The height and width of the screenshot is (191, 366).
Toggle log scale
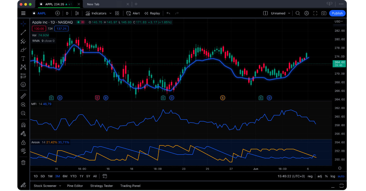(x=332, y=176)
